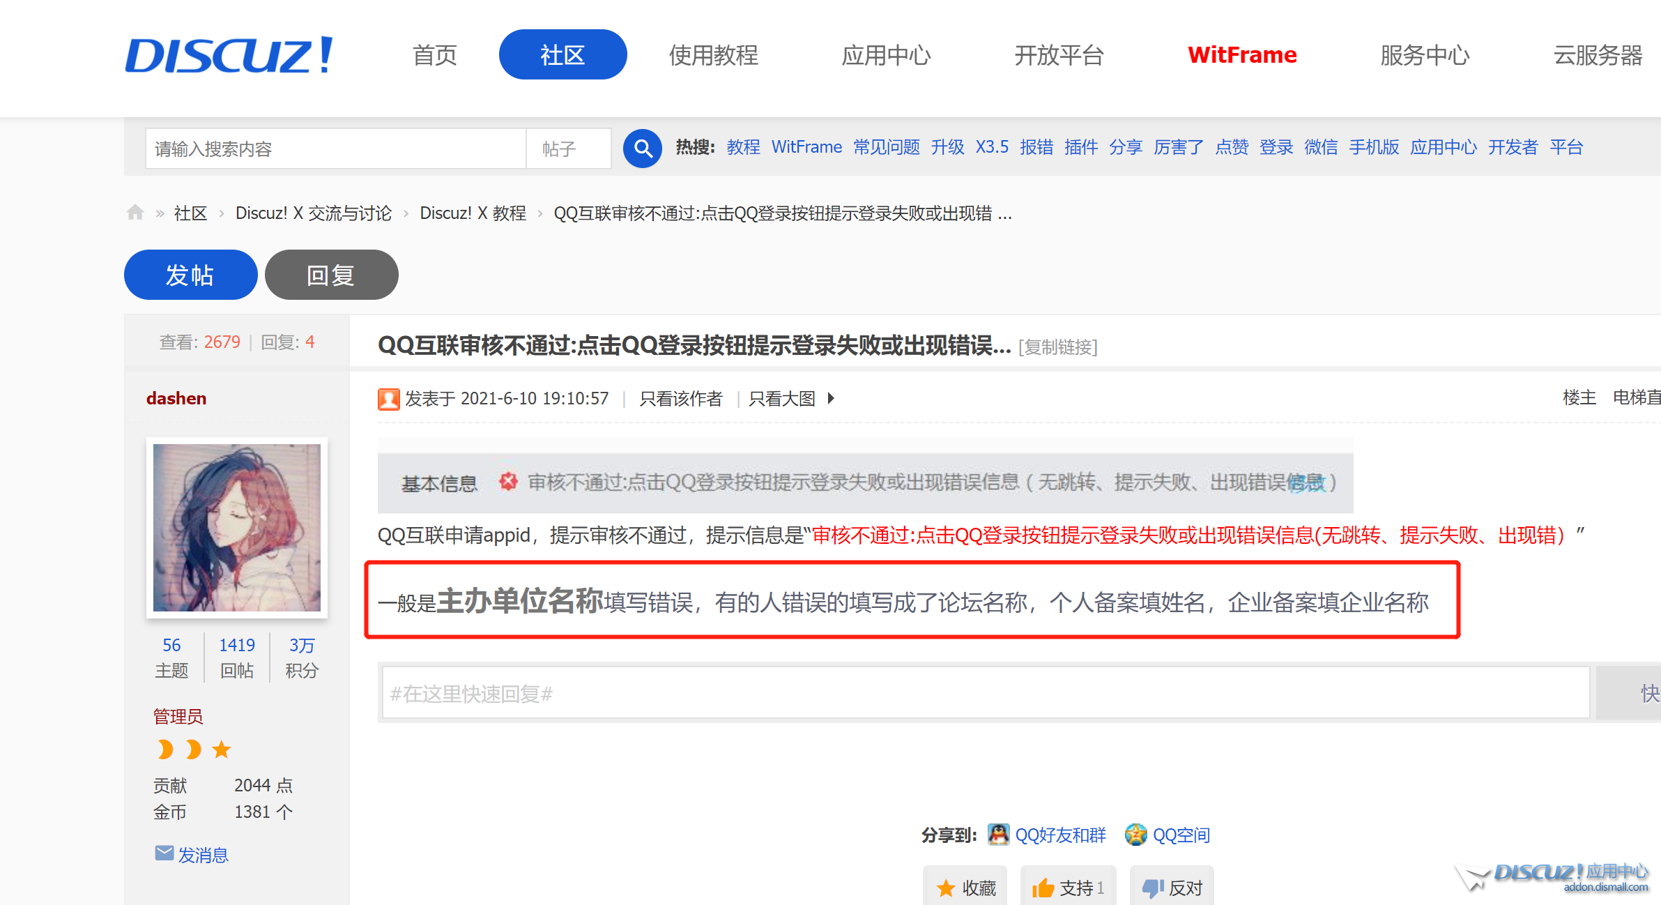Viewport: 1661px width, 905px height.
Task: Click breadcrumb Discuz! X 交流与讨论
Action: click(x=314, y=213)
